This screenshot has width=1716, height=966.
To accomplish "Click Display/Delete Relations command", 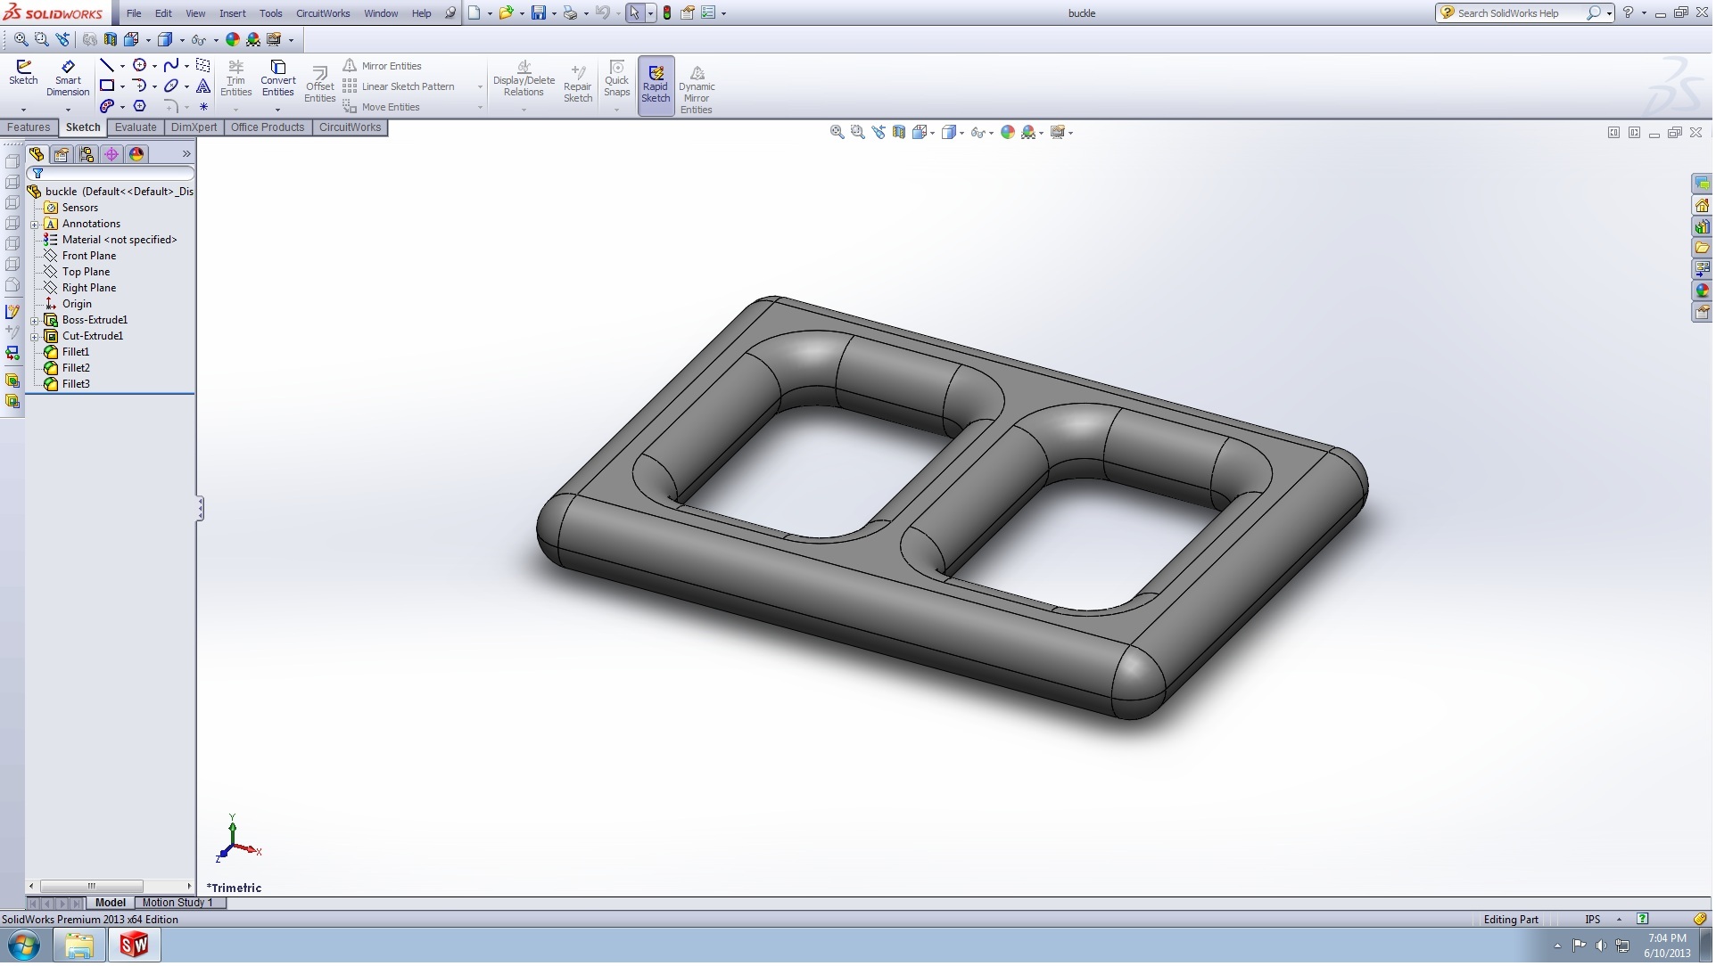I will 524,78.
